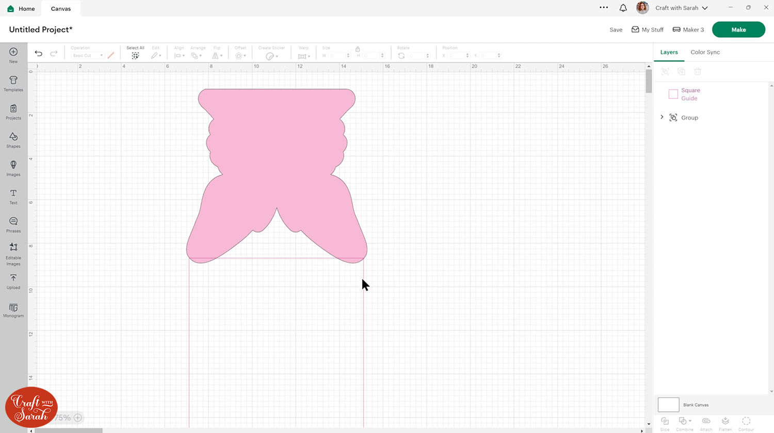Select the Layers tab
The width and height of the screenshot is (774, 433).
tap(669, 52)
